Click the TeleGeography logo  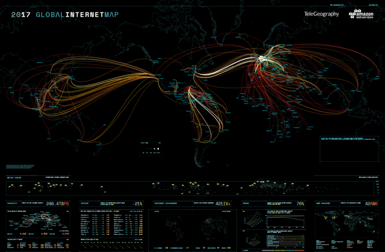click(322, 14)
